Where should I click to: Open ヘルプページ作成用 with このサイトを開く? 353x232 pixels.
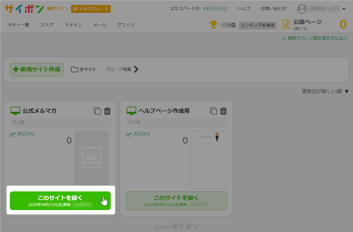176,201
